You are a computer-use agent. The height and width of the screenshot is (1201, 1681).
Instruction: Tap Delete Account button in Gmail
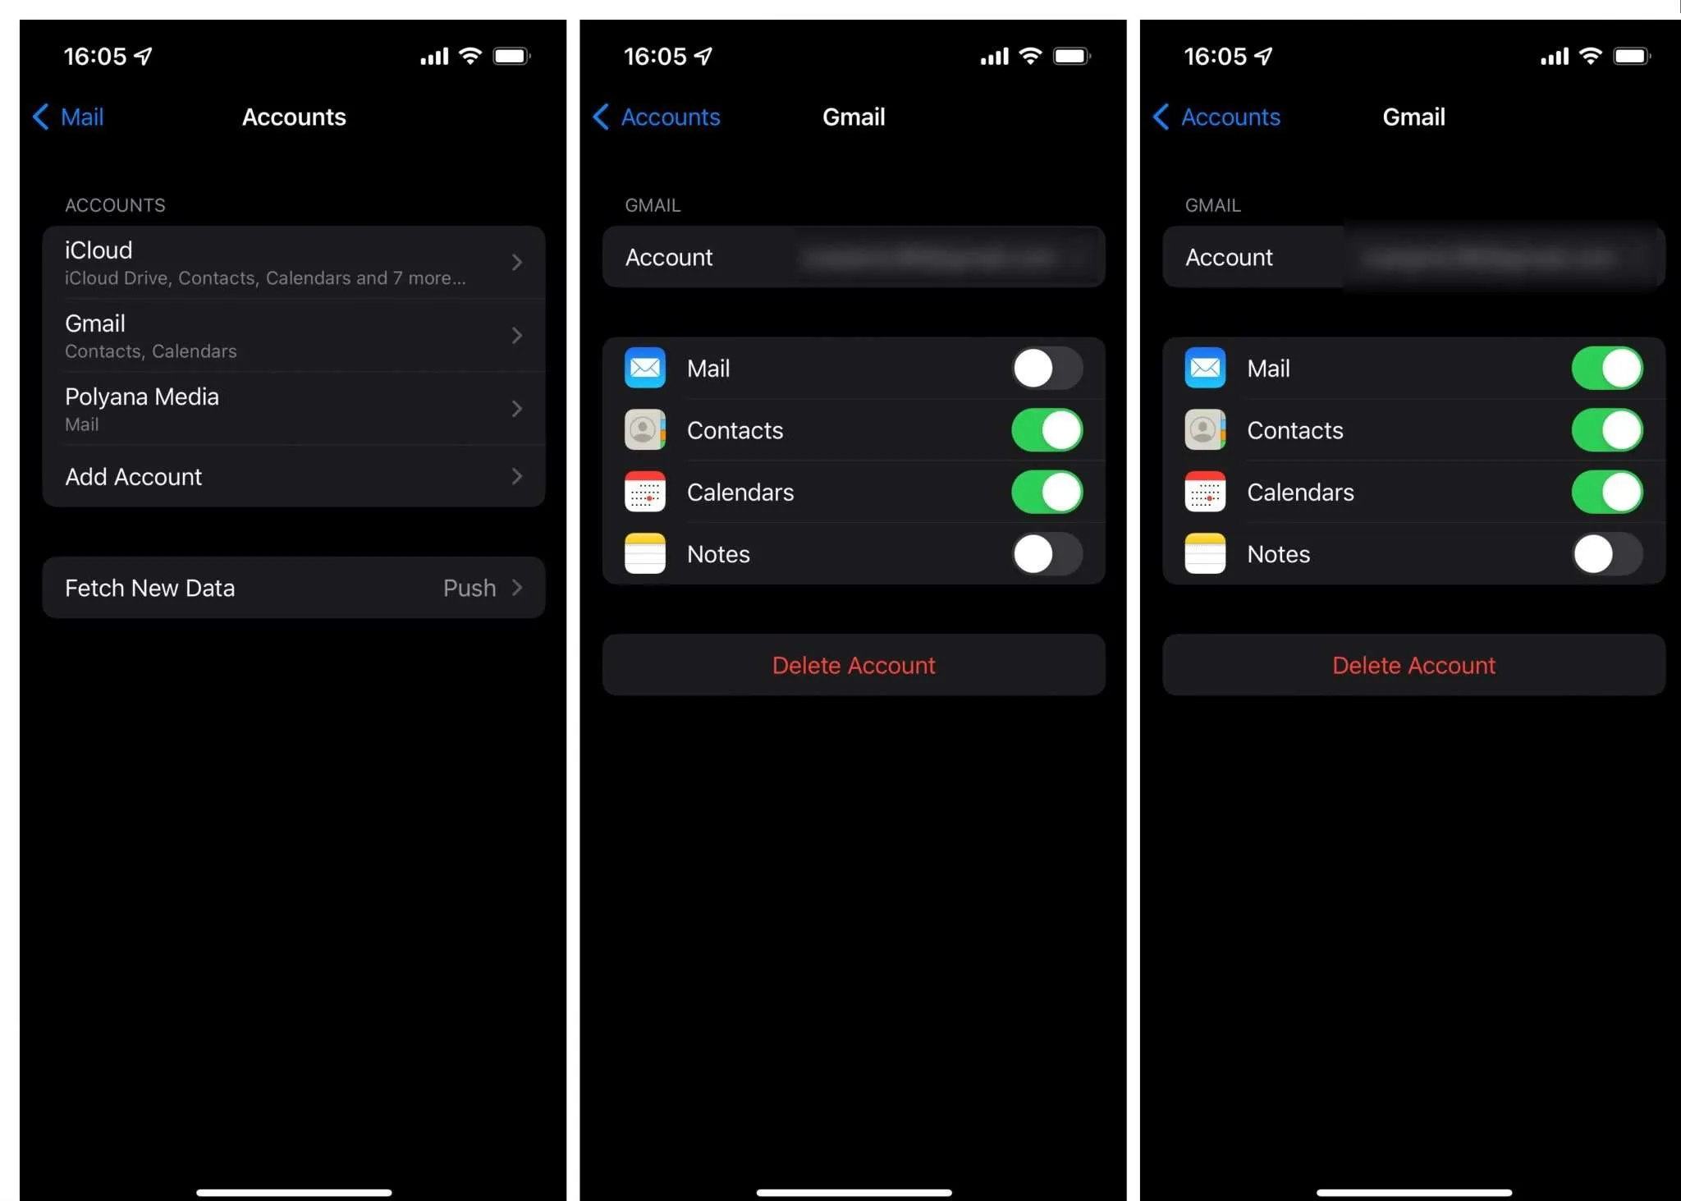(854, 664)
